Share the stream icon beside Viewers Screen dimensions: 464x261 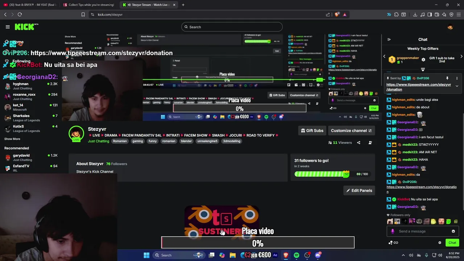click(359, 142)
